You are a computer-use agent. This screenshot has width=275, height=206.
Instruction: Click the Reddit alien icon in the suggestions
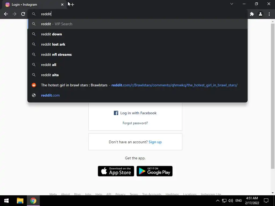(34, 85)
